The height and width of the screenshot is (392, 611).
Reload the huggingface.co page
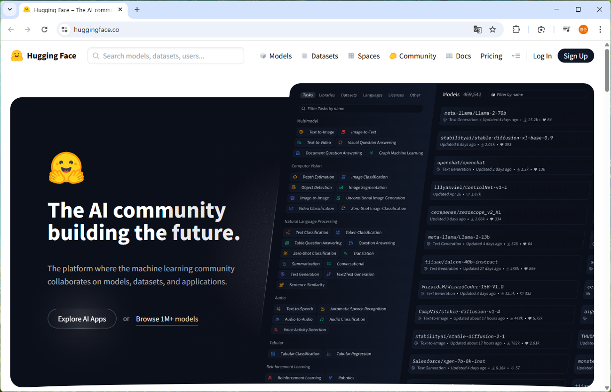pyautogui.click(x=45, y=30)
